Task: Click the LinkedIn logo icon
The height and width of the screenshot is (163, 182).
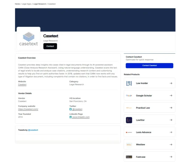Action: click(70, 117)
